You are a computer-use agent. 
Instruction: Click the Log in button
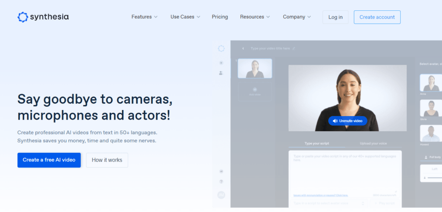(335, 17)
